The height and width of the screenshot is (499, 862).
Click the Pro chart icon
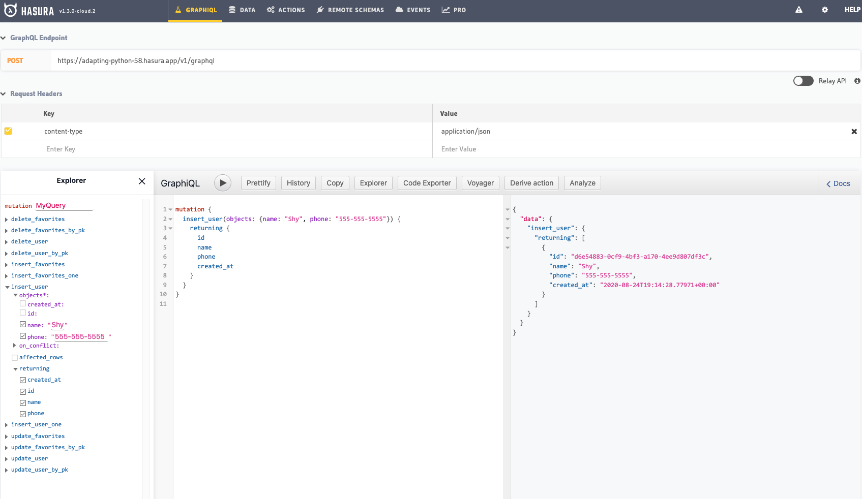pyautogui.click(x=445, y=10)
